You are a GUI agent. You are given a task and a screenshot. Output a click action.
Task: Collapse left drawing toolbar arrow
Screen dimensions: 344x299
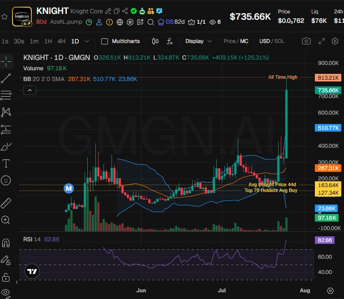pyautogui.click(x=17, y=282)
